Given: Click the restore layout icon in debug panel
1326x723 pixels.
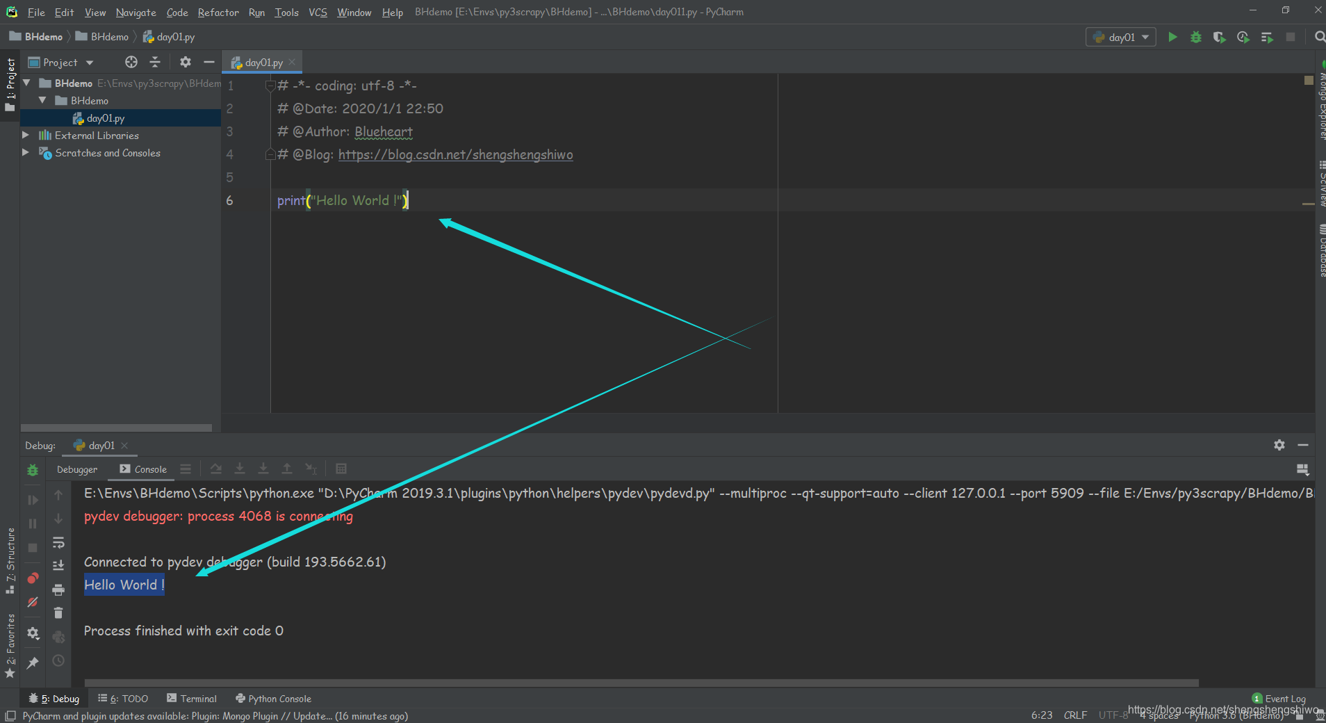Looking at the screenshot, I should [x=1303, y=470].
